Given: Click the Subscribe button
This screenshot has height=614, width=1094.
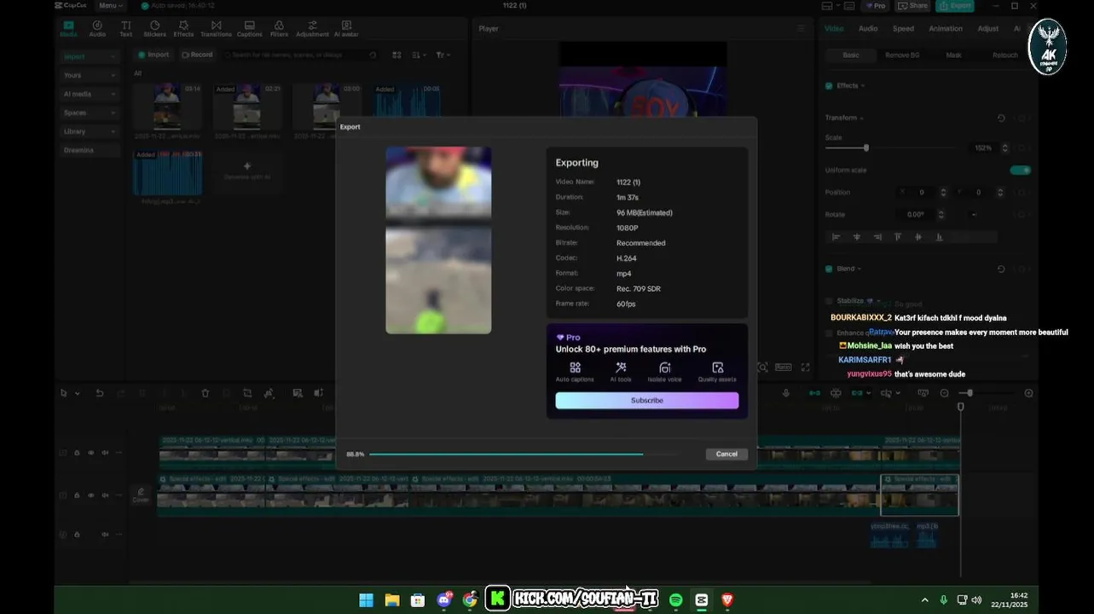Looking at the screenshot, I should (x=647, y=400).
